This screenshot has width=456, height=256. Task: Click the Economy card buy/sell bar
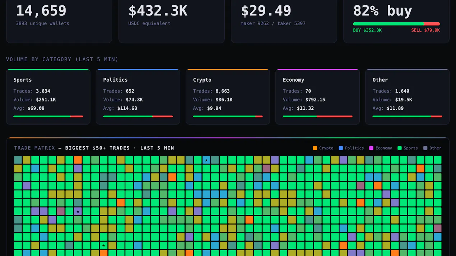point(317,117)
